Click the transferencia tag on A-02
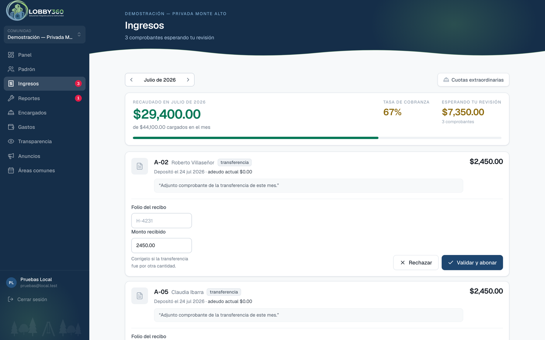 click(x=235, y=163)
